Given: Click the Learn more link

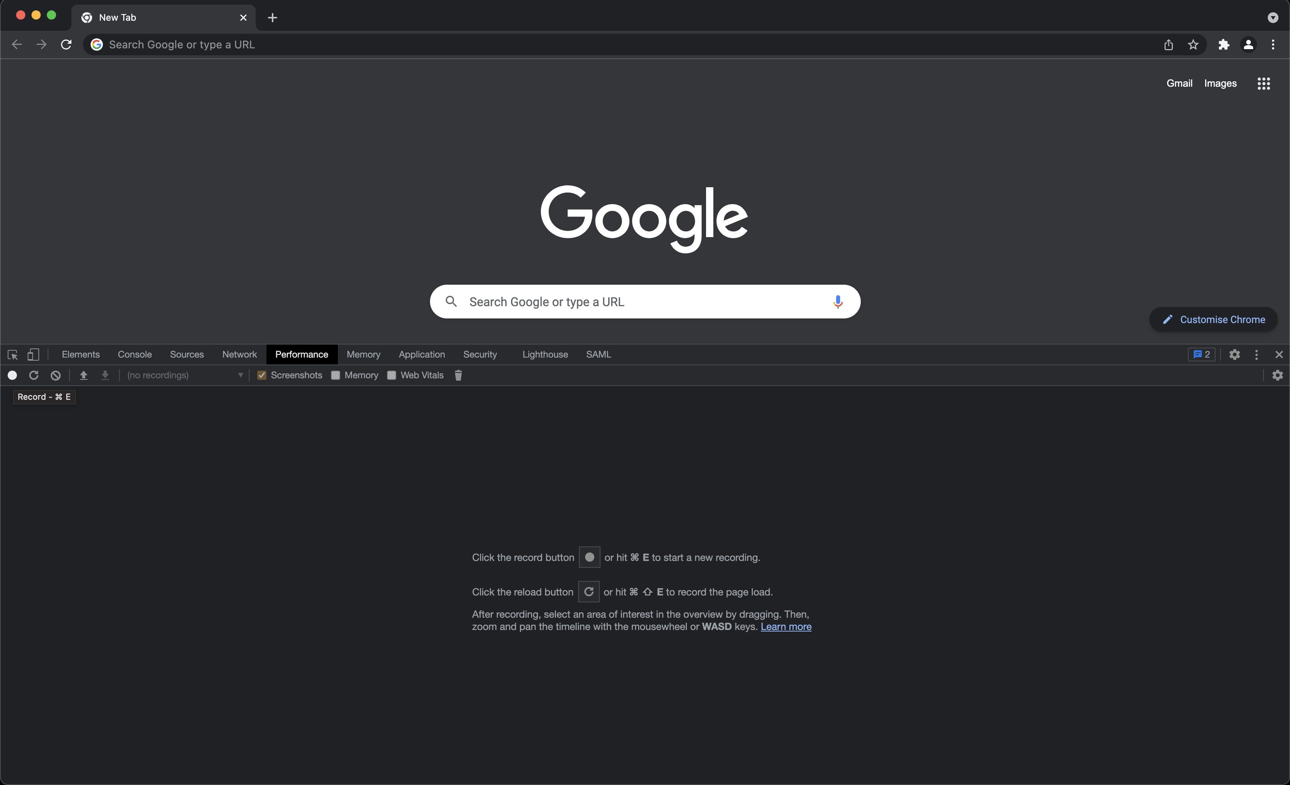Looking at the screenshot, I should (x=786, y=627).
